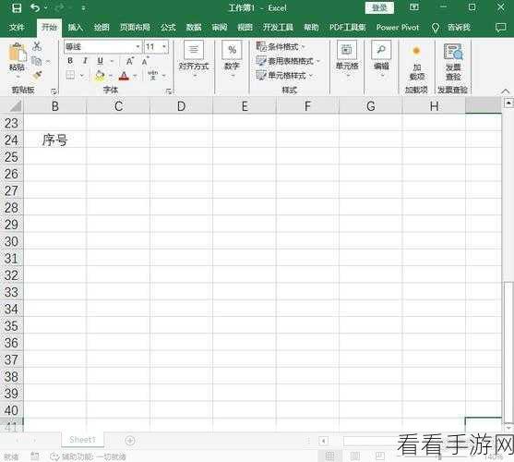The height and width of the screenshot is (462, 514).
Task: Click the macro recording status icon
Action: (x=34, y=456)
